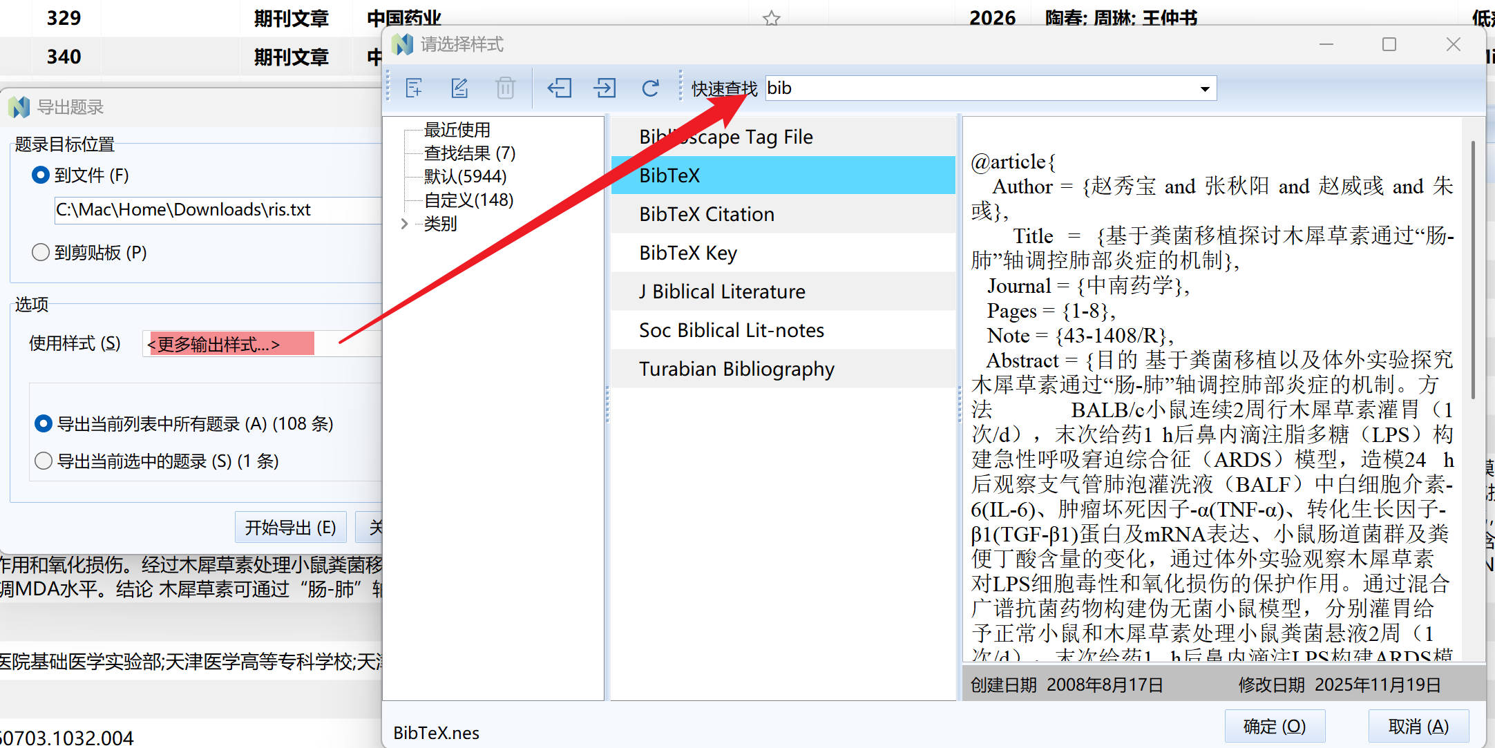Click the new style icon in toolbar

(415, 88)
